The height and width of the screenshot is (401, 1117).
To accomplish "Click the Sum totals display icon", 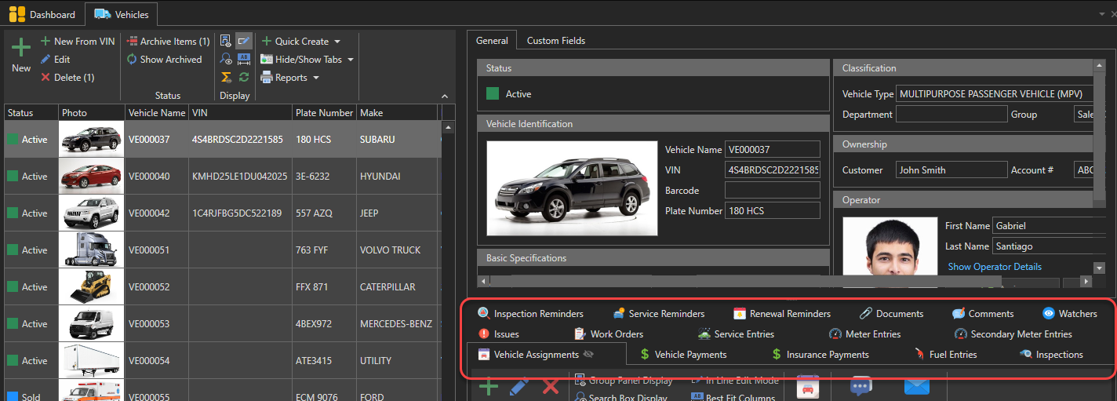I will tap(226, 77).
